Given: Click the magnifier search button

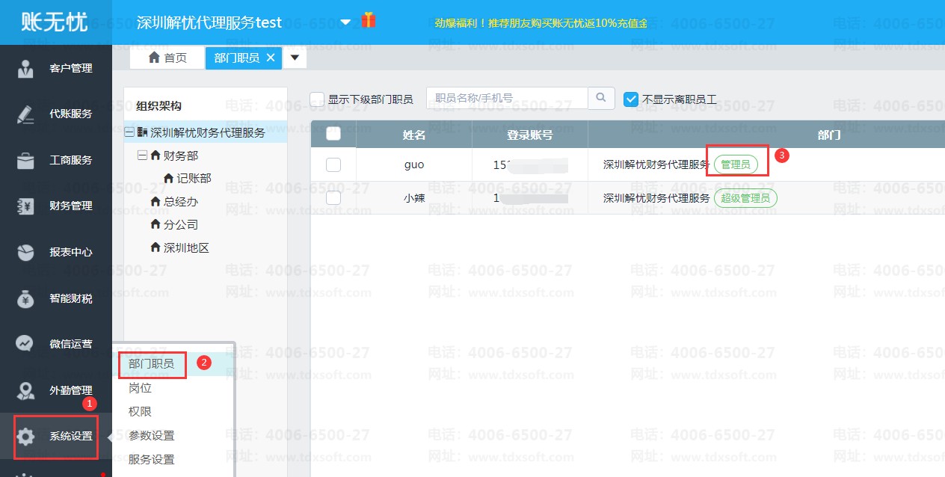Looking at the screenshot, I should (x=601, y=98).
